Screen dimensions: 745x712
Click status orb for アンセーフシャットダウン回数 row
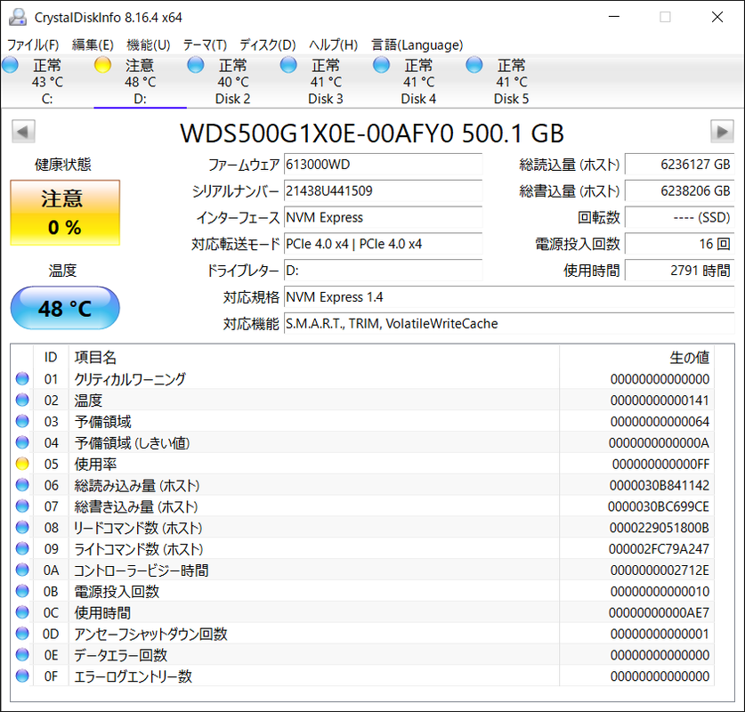(x=22, y=634)
